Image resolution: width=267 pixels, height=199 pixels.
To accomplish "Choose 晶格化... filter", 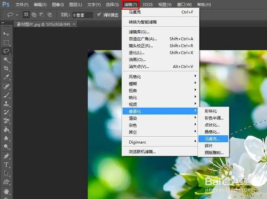I will tap(213, 132).
